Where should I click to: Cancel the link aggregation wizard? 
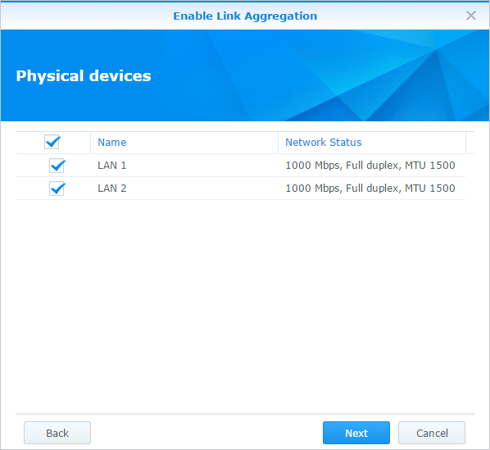pos(432,433)
